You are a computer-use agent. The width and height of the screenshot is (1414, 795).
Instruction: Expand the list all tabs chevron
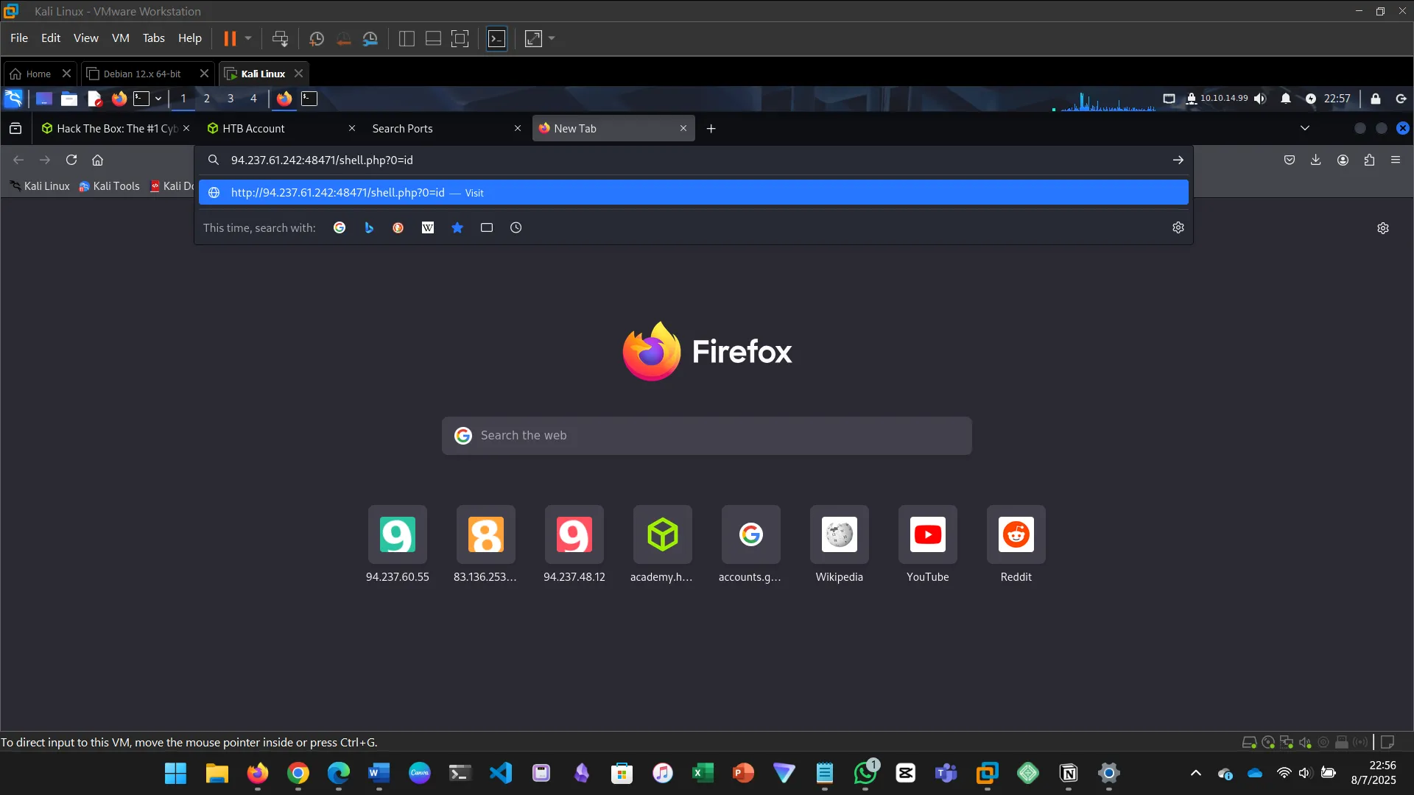(x=1304, y=128)
